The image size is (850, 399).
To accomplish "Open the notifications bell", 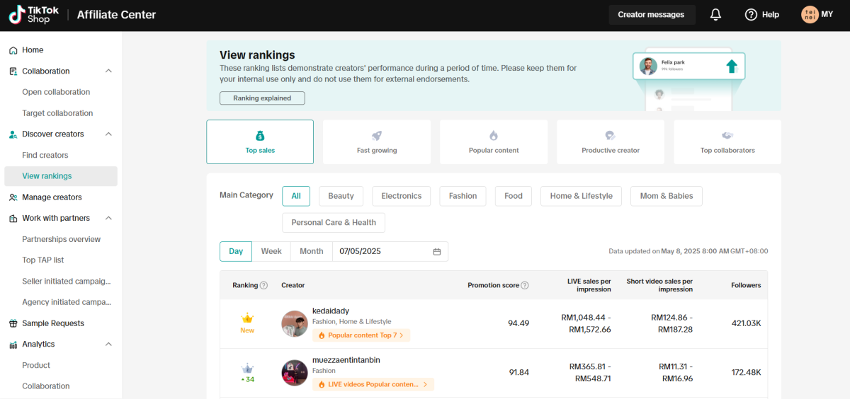I will [716, 15].
